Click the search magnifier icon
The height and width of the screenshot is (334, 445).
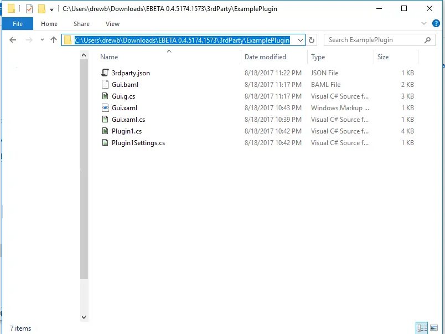(x=427, y=40)
